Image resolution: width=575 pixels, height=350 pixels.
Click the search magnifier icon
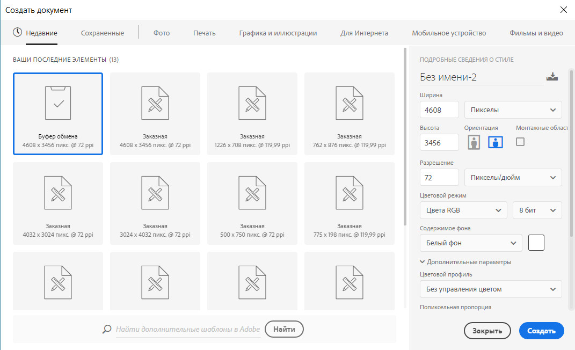point(107,329)
